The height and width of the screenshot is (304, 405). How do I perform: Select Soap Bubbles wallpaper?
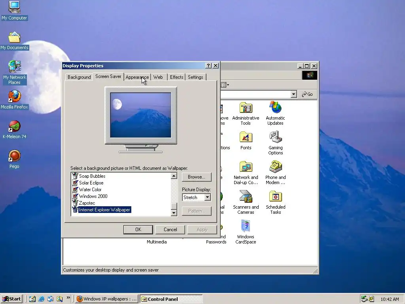click(92, 176)
